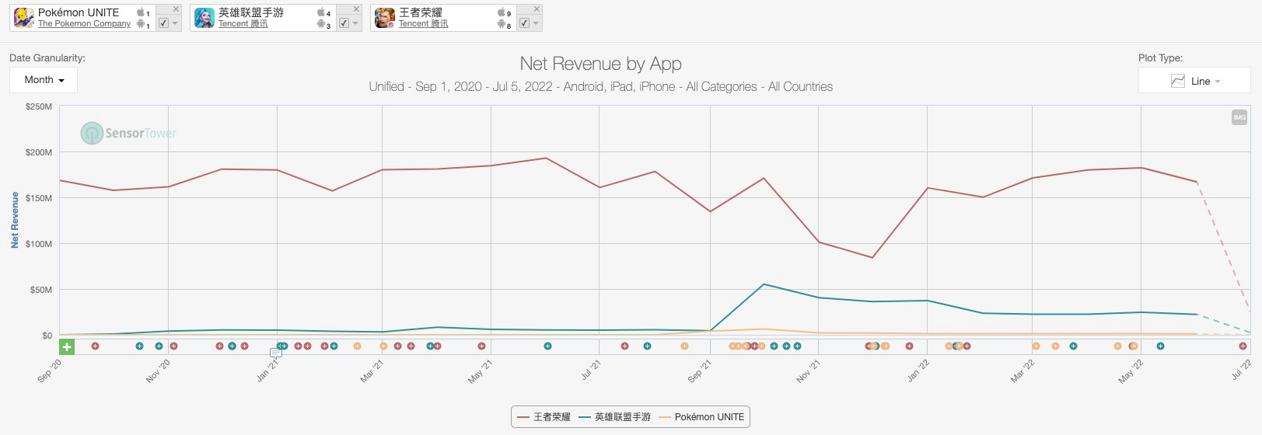Click the chart subtitle with the date range
Image resolution: width=1262 pixels, height=435 pixels.
[600, 87]
